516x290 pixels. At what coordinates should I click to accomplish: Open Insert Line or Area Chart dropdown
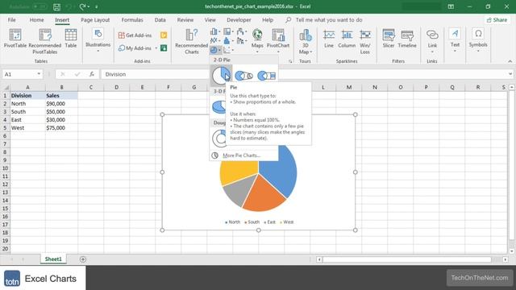pyautogui.click(x=215, y=41)
